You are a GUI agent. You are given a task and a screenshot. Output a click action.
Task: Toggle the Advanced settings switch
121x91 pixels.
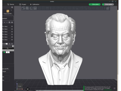7,44
